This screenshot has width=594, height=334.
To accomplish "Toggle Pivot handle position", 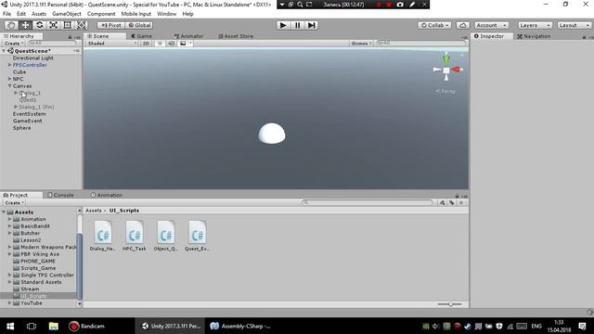I will (x=110, y=25).
